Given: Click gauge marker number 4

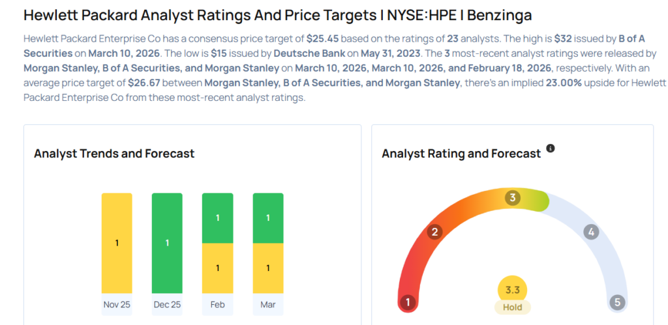Looking at the screenshot, I should pos(590,232).
